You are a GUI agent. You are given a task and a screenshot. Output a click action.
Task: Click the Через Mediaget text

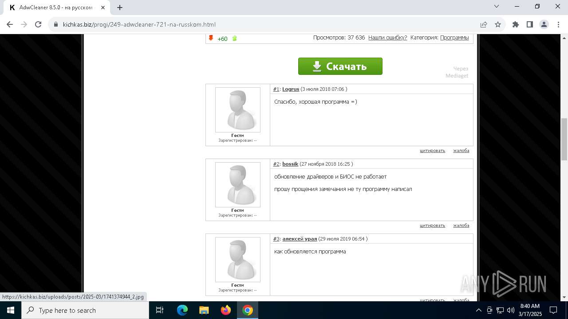457,72
